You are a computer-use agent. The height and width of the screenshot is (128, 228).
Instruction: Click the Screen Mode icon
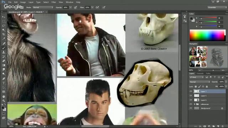4,118
